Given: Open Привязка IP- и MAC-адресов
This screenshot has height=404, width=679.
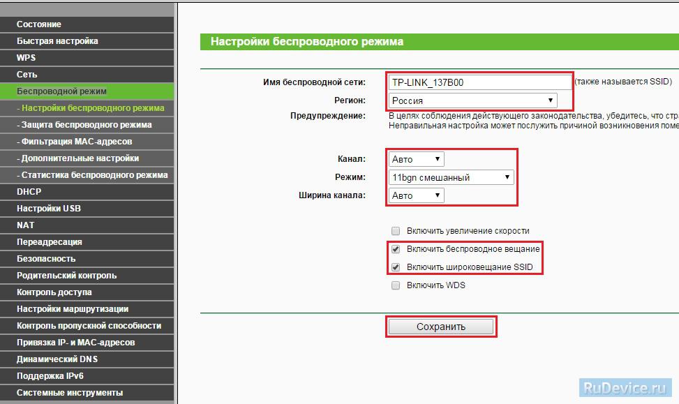Looking at the screenshot, I should pyautogui.click(x=87, y=343).
